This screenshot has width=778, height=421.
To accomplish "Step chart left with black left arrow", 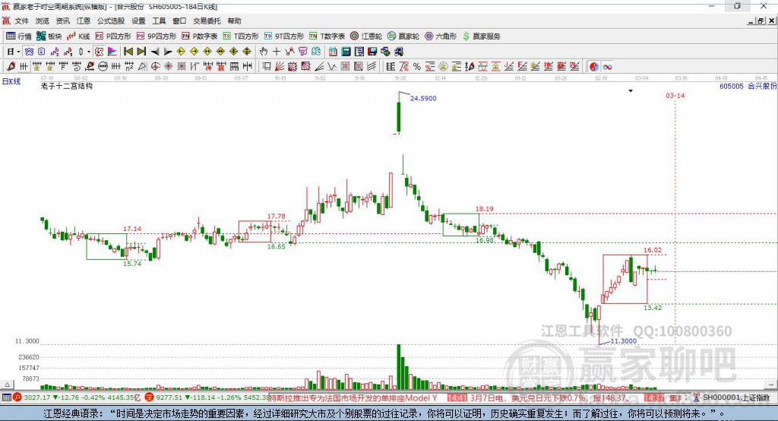I will pyautogui.click(x=155, y=52).
